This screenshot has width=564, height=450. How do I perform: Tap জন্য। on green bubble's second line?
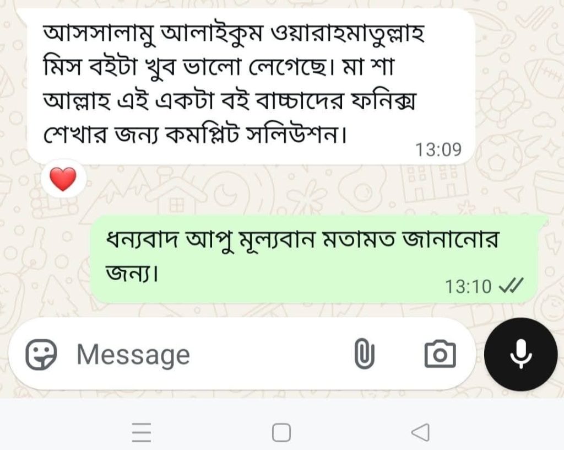click(132, 274)
